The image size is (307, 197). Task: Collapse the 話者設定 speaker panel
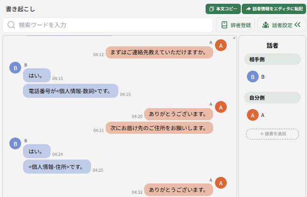[282, 25]
